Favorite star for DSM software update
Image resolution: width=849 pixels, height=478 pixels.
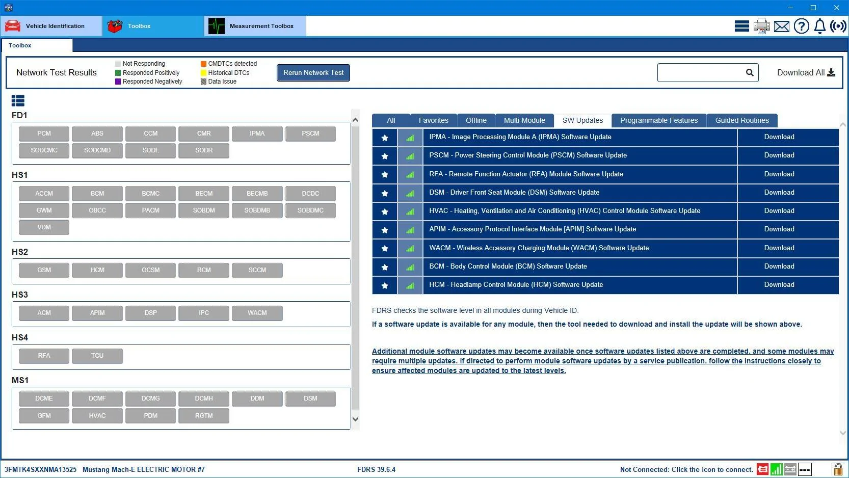pos(385,193)
